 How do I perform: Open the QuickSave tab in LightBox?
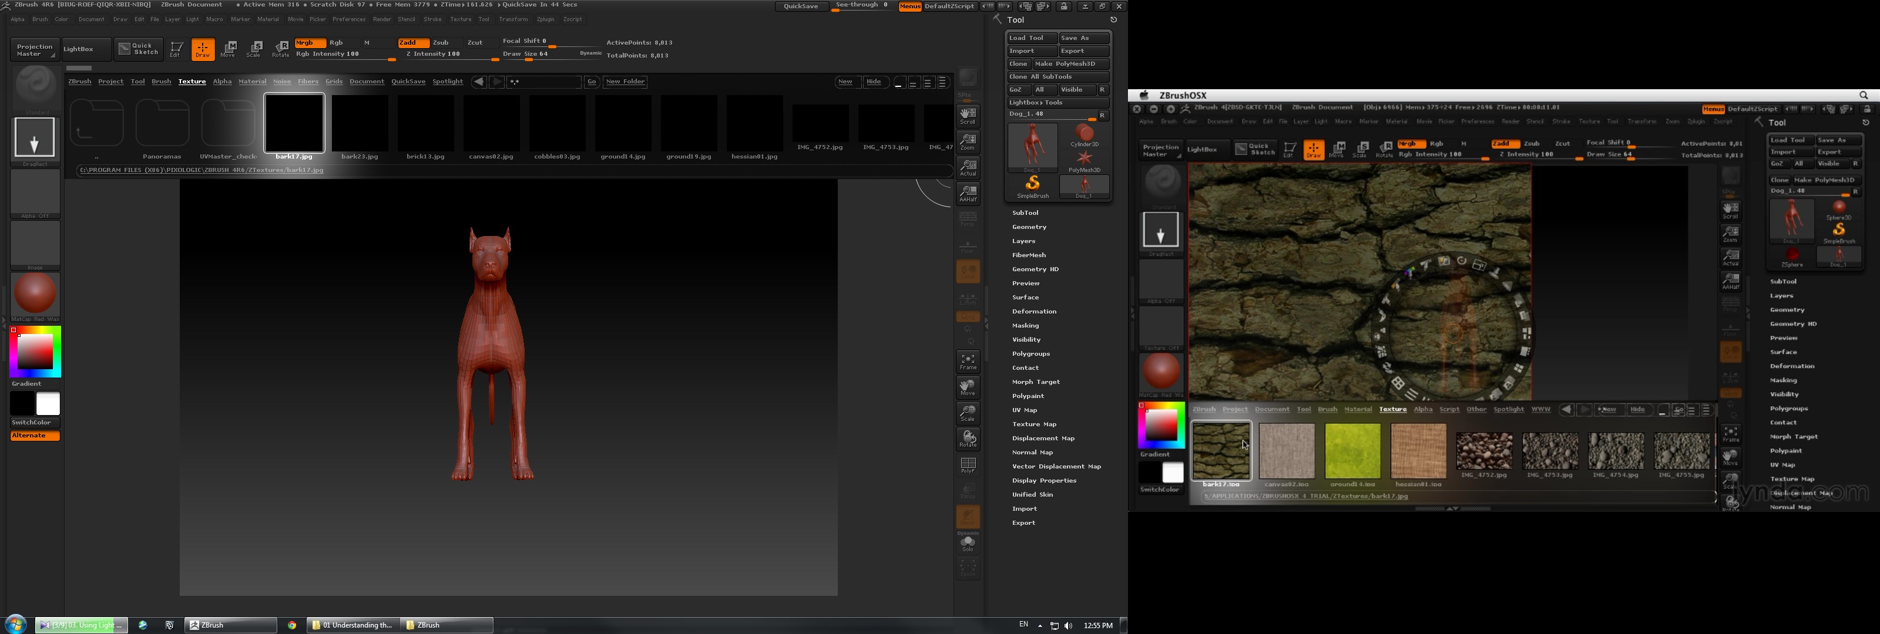click(408, 82)
